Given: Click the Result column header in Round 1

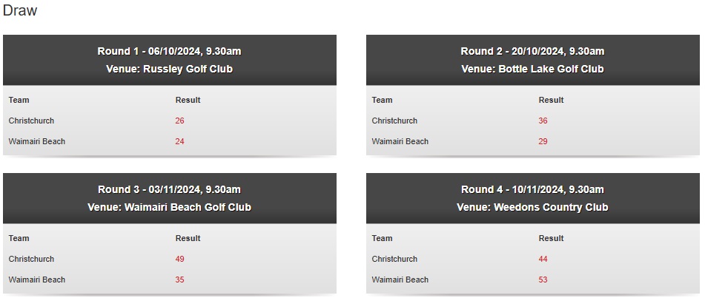Looking at the screenshot, I should click(x=188, y=100).
